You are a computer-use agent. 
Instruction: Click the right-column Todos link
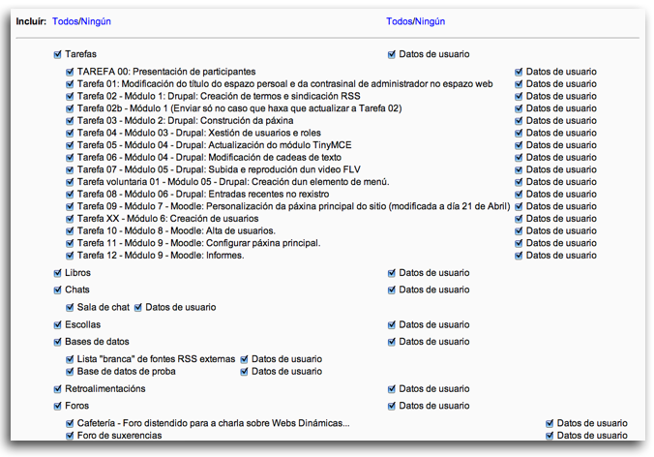click(399, 20)
